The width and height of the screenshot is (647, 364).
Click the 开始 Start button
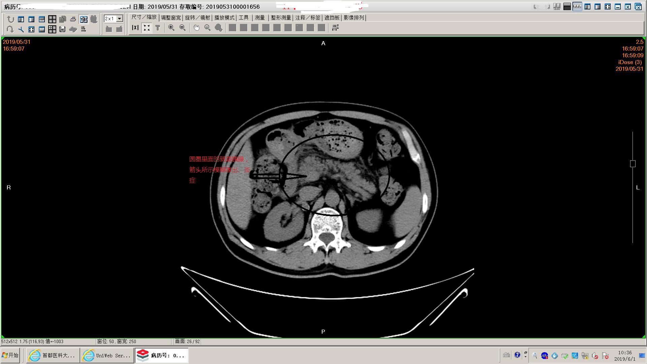[10, 355]
